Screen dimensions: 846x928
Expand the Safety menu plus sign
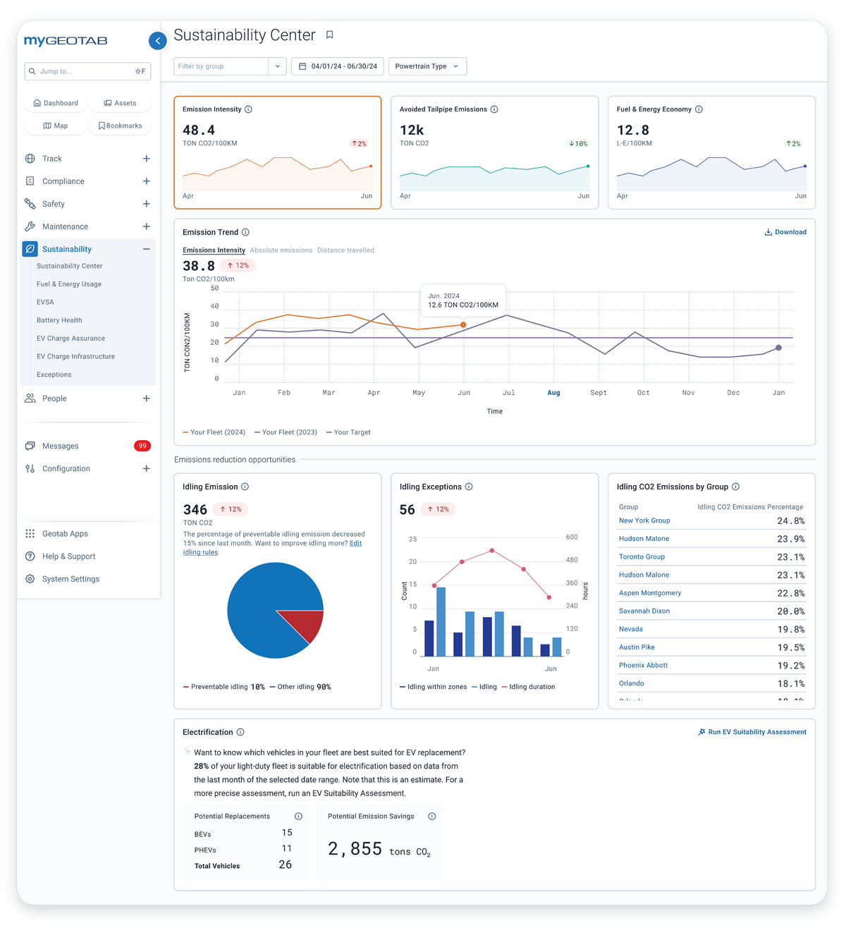click(x=146, y=204)
